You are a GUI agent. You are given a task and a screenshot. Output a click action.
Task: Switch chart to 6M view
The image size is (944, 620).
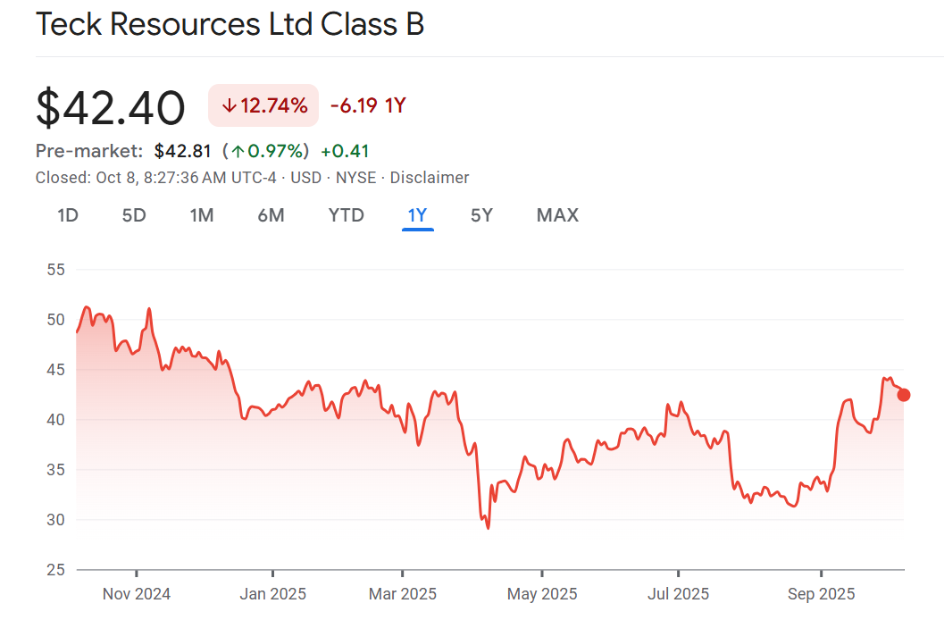tap(271, 215)
